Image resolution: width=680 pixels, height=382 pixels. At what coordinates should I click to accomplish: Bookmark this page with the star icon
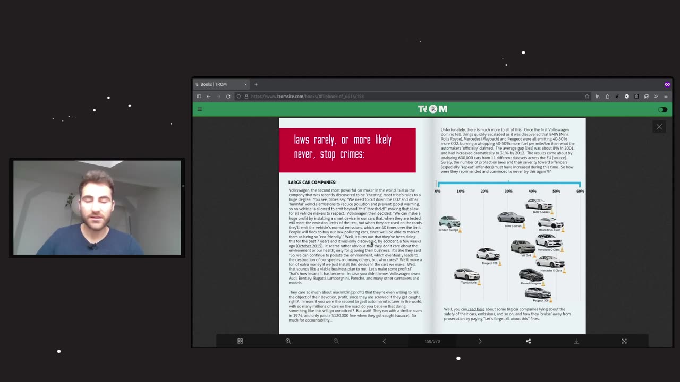587,97
